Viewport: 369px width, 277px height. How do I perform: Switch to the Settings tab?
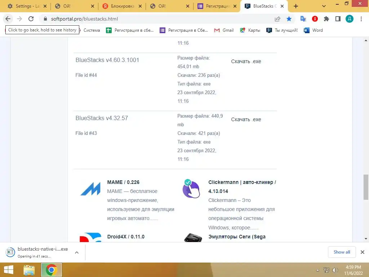click(27, 6)
